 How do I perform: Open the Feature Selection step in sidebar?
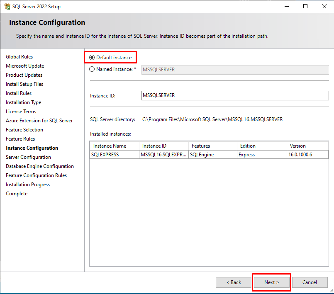24,130
